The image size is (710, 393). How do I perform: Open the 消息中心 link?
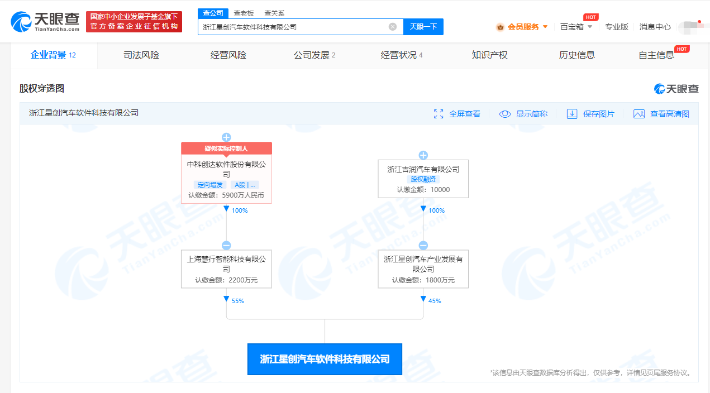click(655, 27)
